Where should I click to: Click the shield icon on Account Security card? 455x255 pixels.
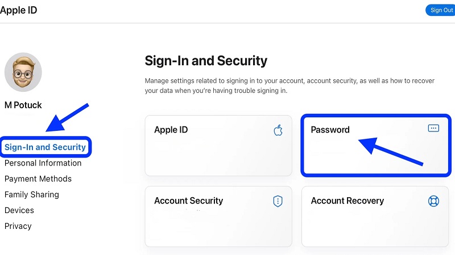click(278, 201)
